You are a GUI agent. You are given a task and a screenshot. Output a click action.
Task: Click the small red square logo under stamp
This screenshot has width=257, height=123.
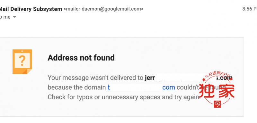pos(217,104)
